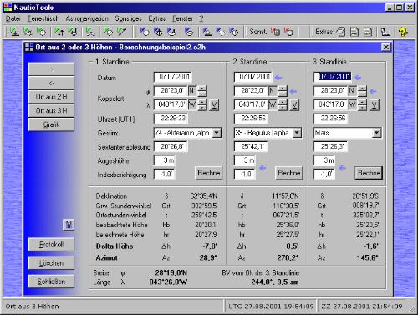The height and width of the screenshot is (315, 418).
Task: Click the highlighted 3. Standlinie date field
Action: coord(333,77)
